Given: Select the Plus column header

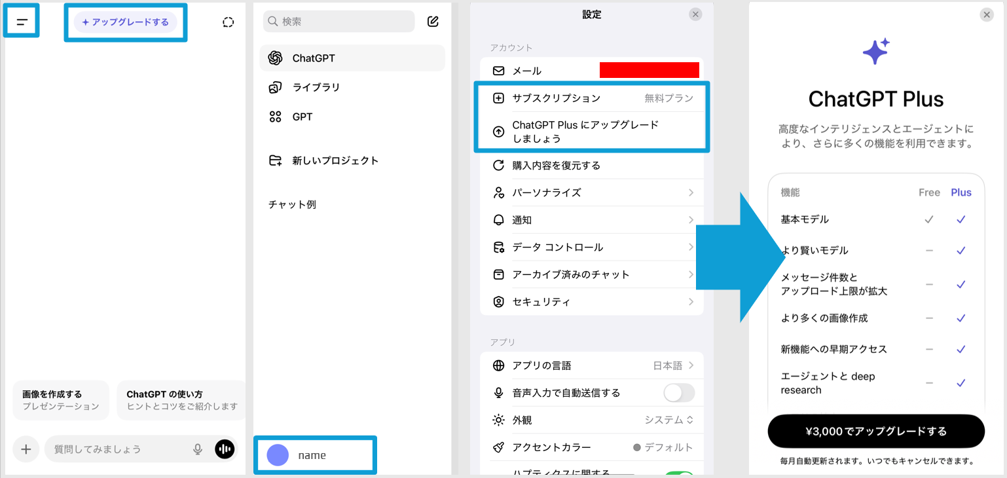Looking at the screenshot, I should [961, 193].
